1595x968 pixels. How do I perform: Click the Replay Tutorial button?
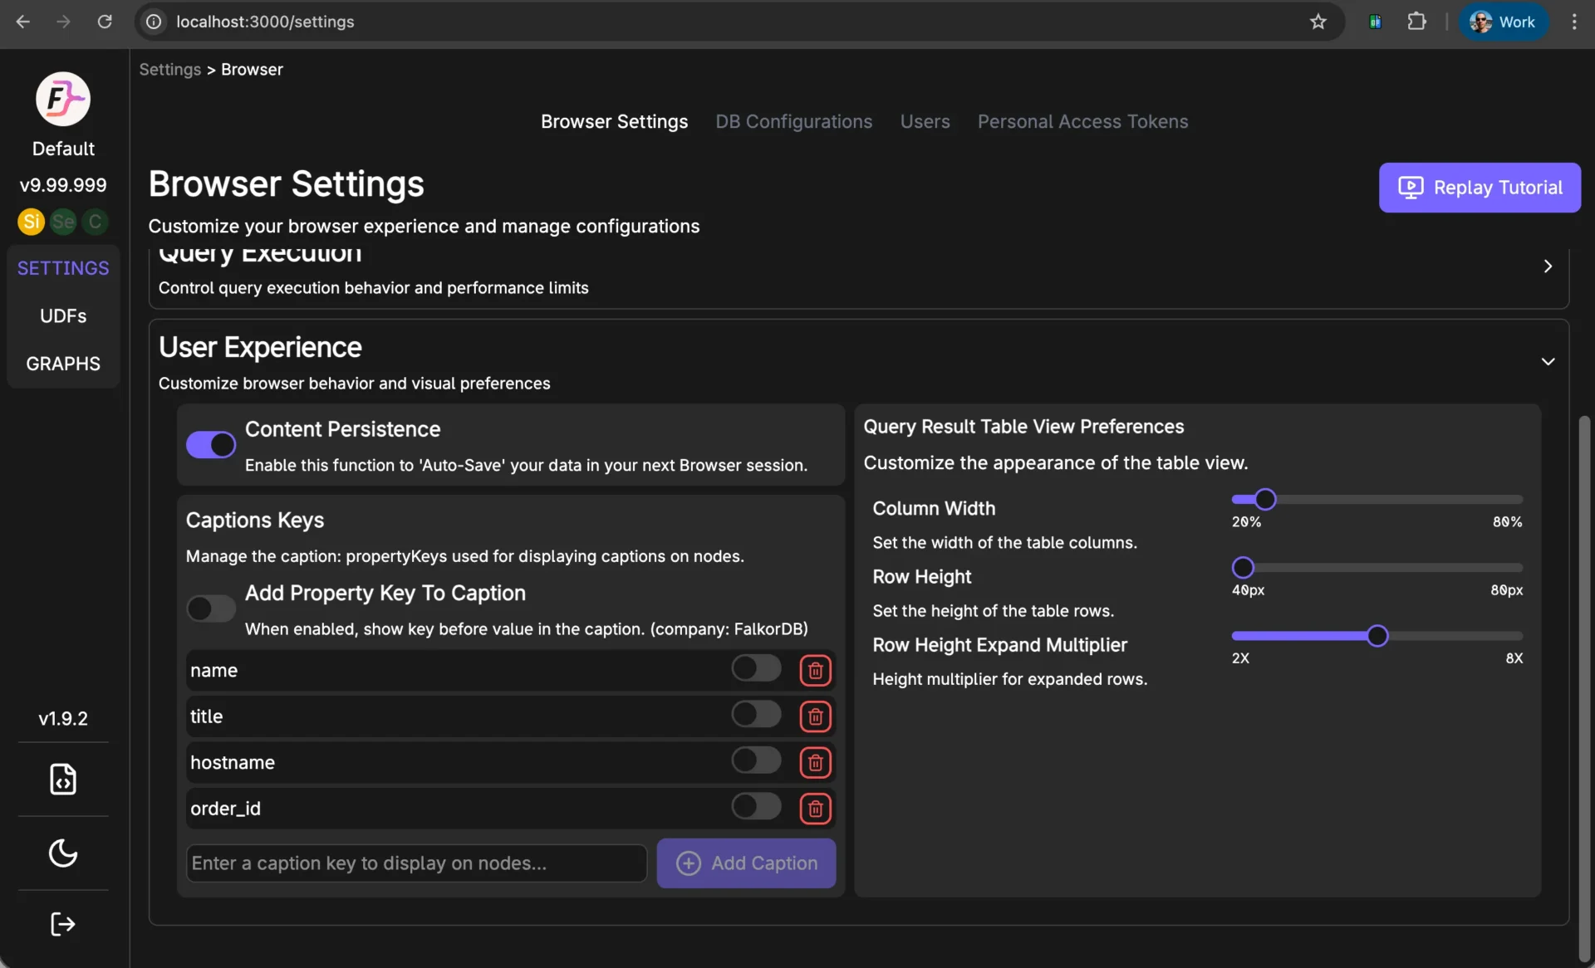[x=1480, y=188]
